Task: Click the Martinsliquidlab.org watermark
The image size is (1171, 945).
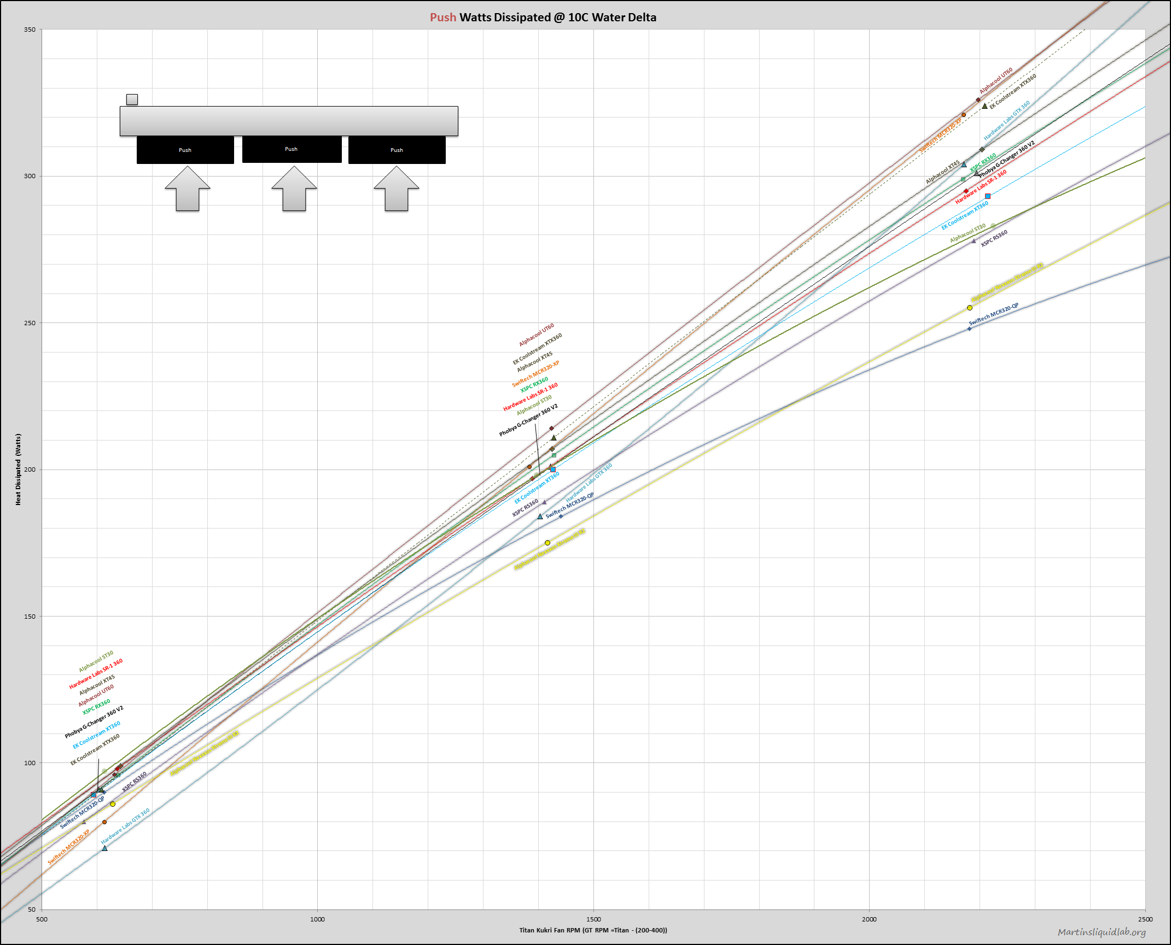Action: (1102, 932)
